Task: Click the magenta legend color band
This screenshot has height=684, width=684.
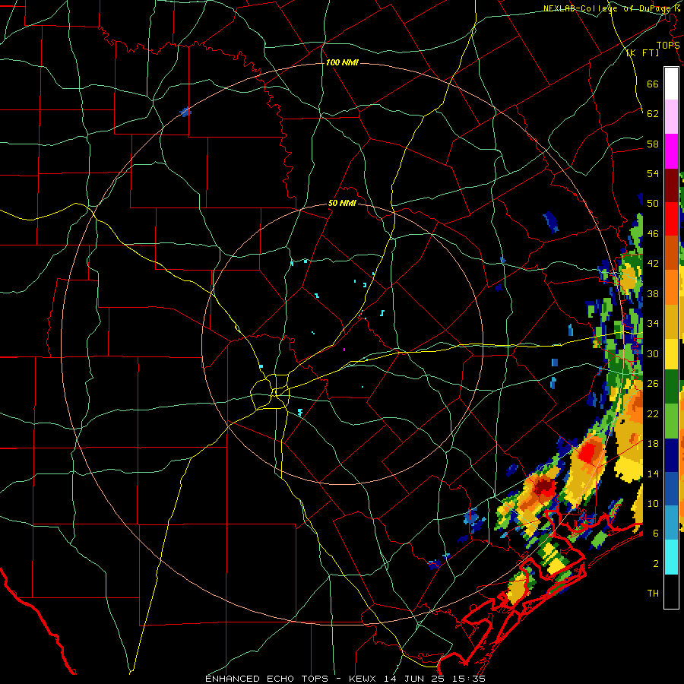Action: 671,151
